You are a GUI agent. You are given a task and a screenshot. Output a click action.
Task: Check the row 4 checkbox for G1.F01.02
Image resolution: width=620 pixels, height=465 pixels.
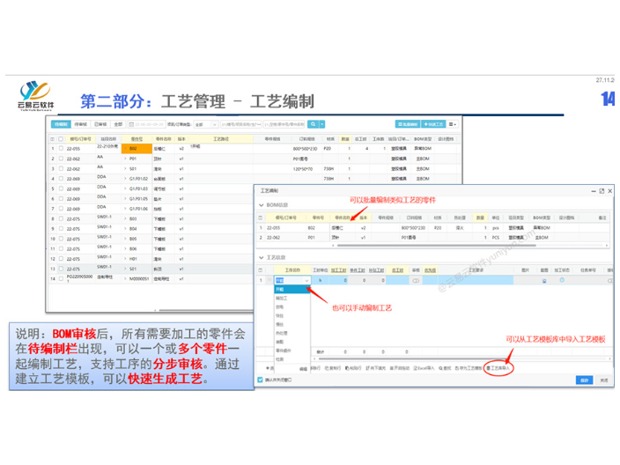(x=61, y=179)
